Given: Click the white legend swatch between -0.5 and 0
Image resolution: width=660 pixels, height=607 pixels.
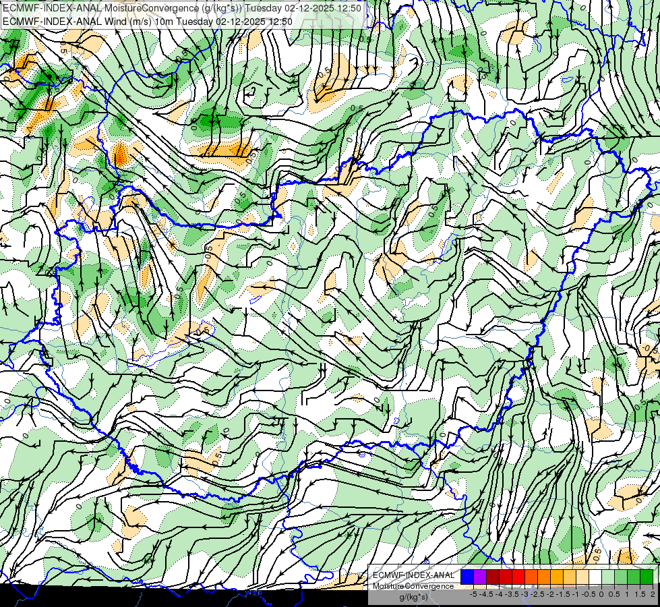Looking at the screenshot, I should click(595, 577).
